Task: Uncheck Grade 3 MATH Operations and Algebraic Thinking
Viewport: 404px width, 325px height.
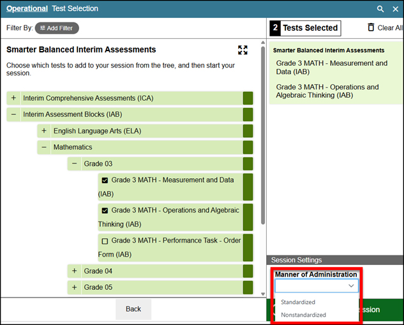Action: (105, 211)
